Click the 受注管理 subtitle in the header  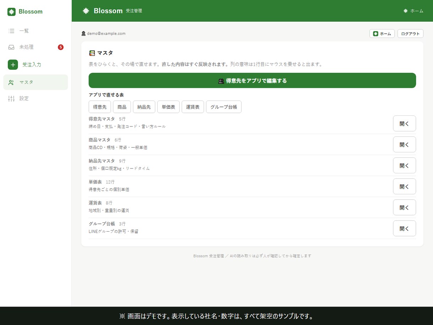point(134,11)
